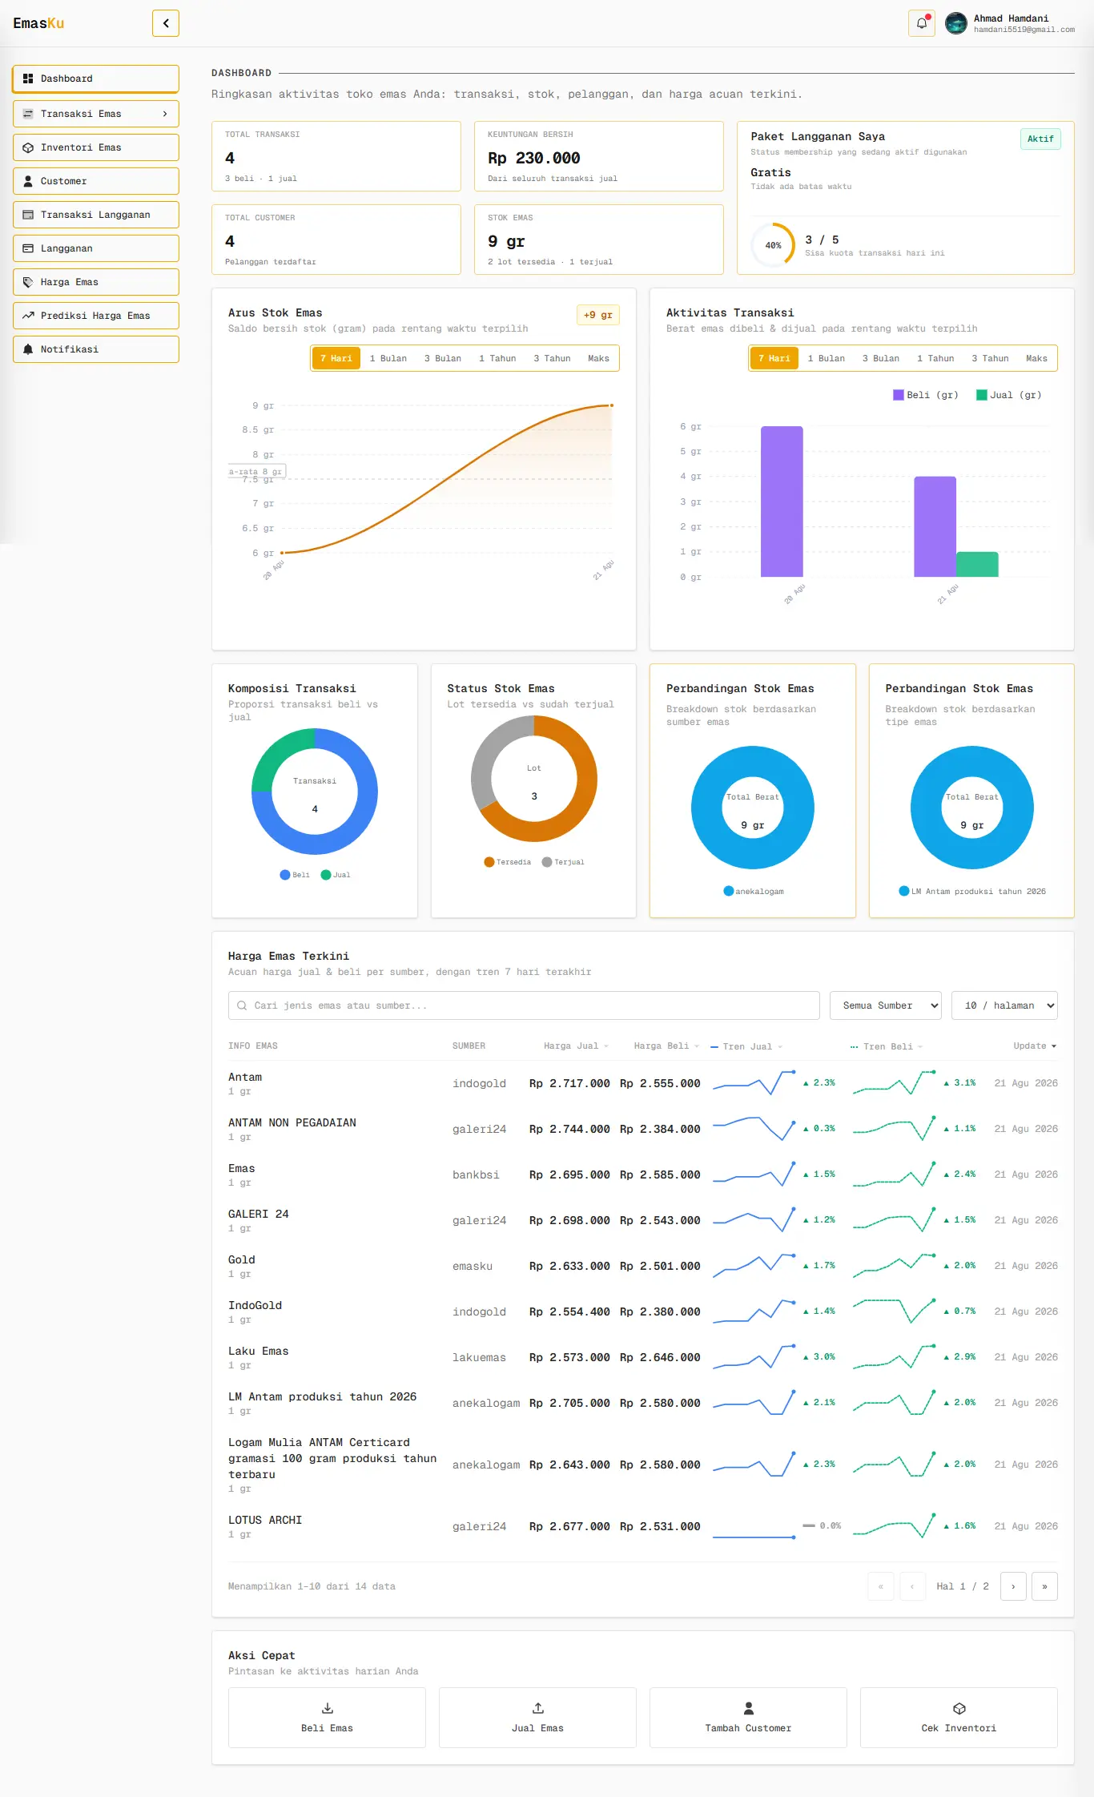Toggle Beli (gr) legend in Aktivitas Transaksi
This screenshot has height=1797, width=1094.
926,395
